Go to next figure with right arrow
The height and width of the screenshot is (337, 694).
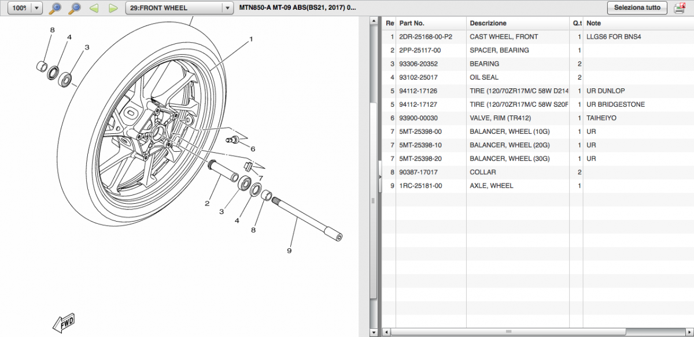[x=113, y=8]
